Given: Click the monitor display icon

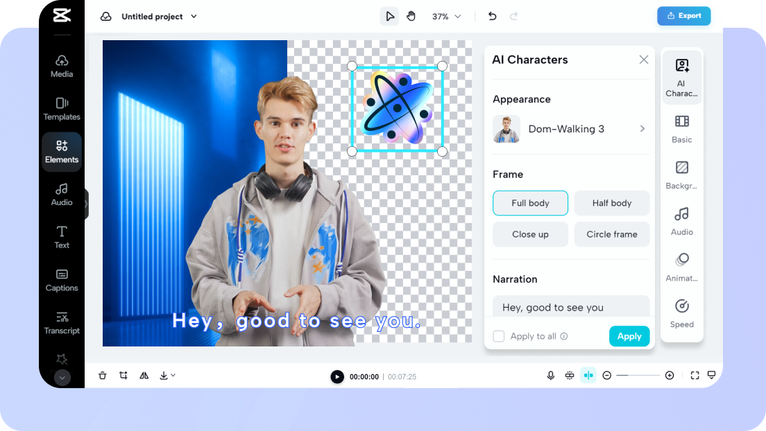Looking at the screenshot, I should (x=711, y=376).
